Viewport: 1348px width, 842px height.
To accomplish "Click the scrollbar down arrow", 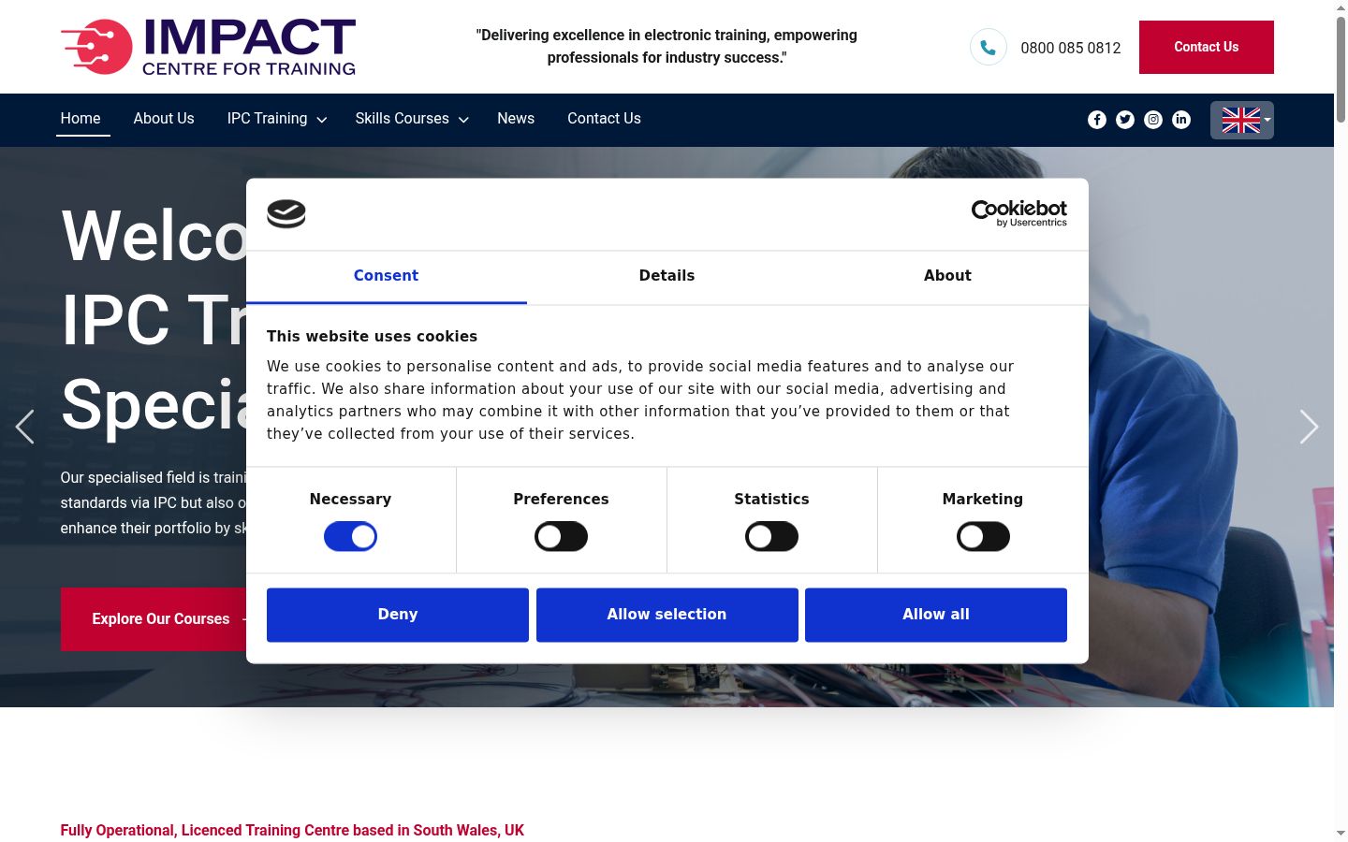I will (1341, 833).
